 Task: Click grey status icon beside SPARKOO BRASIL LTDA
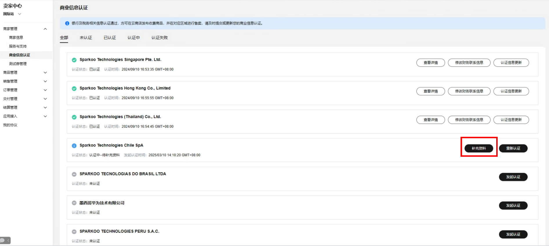tap(74, 174)
